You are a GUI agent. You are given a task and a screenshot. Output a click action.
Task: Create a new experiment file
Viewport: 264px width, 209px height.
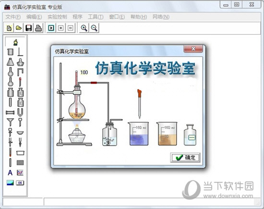point(9,28)
